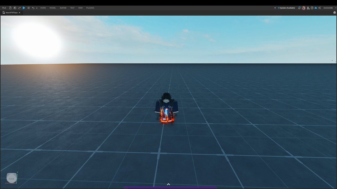Select the VIEW ribbon tab

(80, 8)
